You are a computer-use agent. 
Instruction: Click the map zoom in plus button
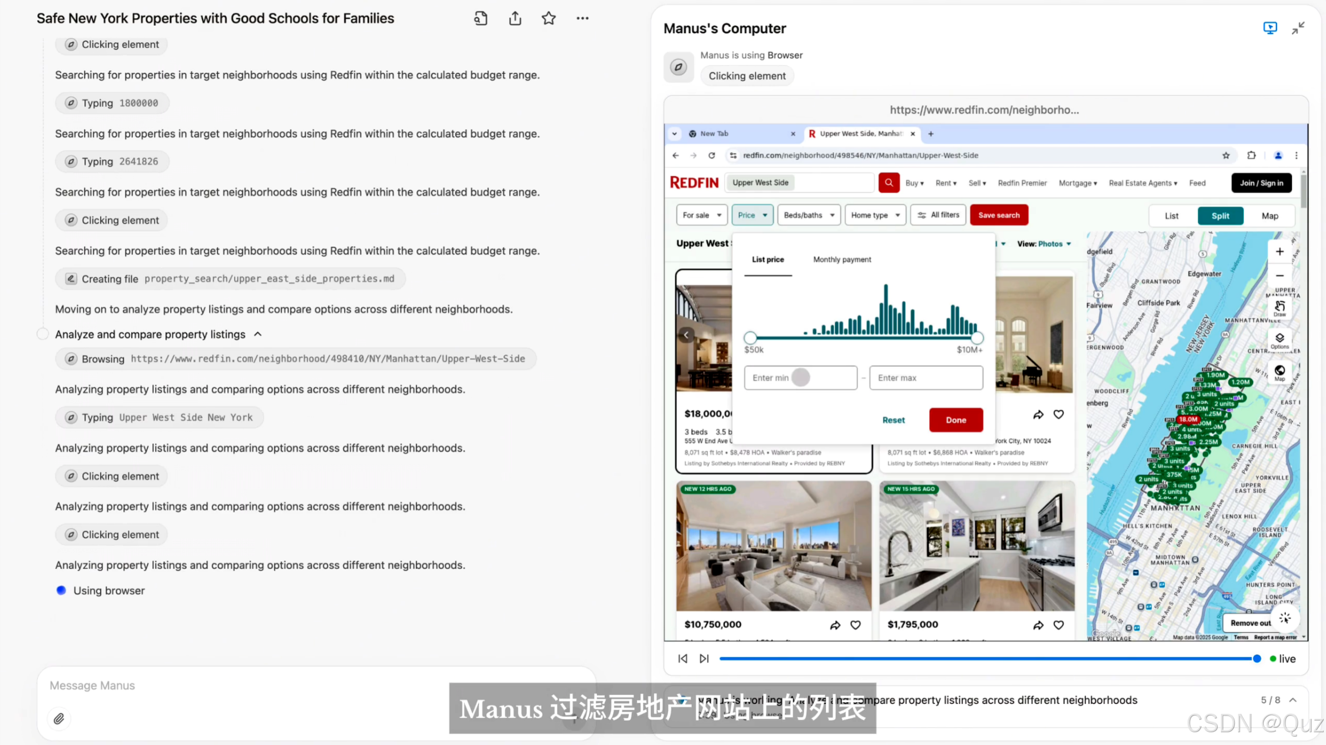point(1279,252)
